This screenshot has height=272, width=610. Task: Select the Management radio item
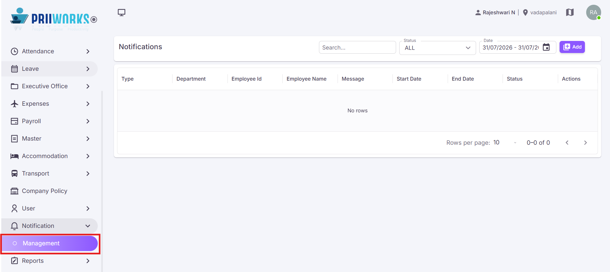click(x=50, y=243)
